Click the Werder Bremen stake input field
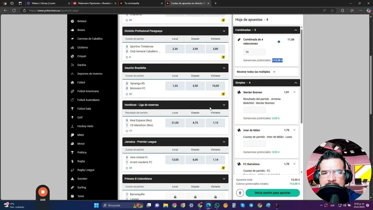Viewport: 373px width, 210px height. point(254,110)
